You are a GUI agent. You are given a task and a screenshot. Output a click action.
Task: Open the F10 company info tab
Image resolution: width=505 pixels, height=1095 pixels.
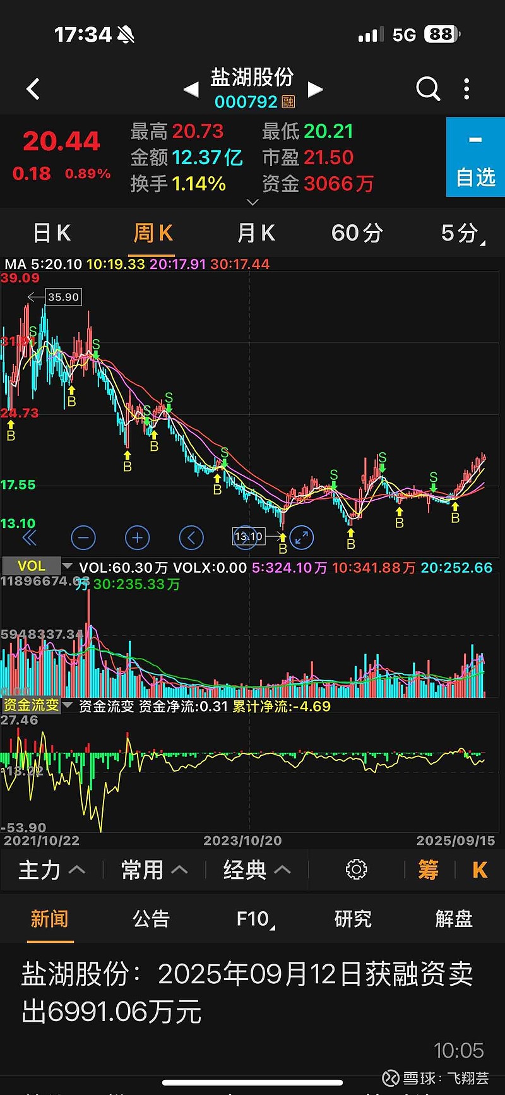point(255,919)
